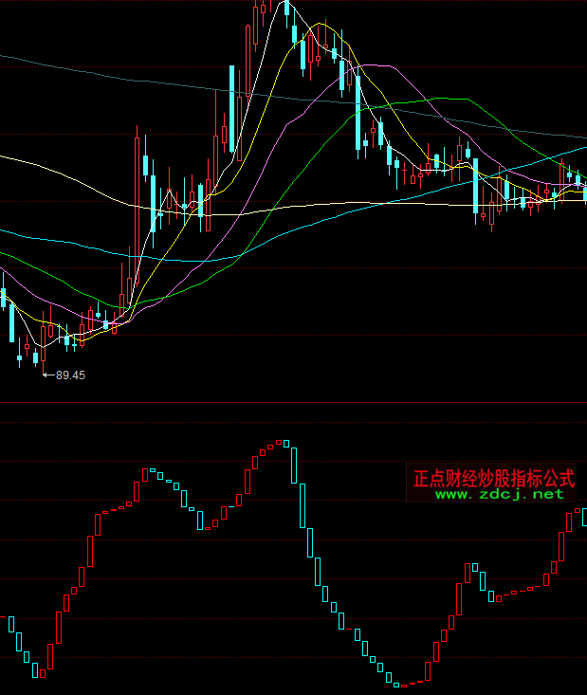This screenshot has height=695, width=587.
Task: Click the red 正点财经炒股指标公式 watermark text
Action: coord(494,476)
